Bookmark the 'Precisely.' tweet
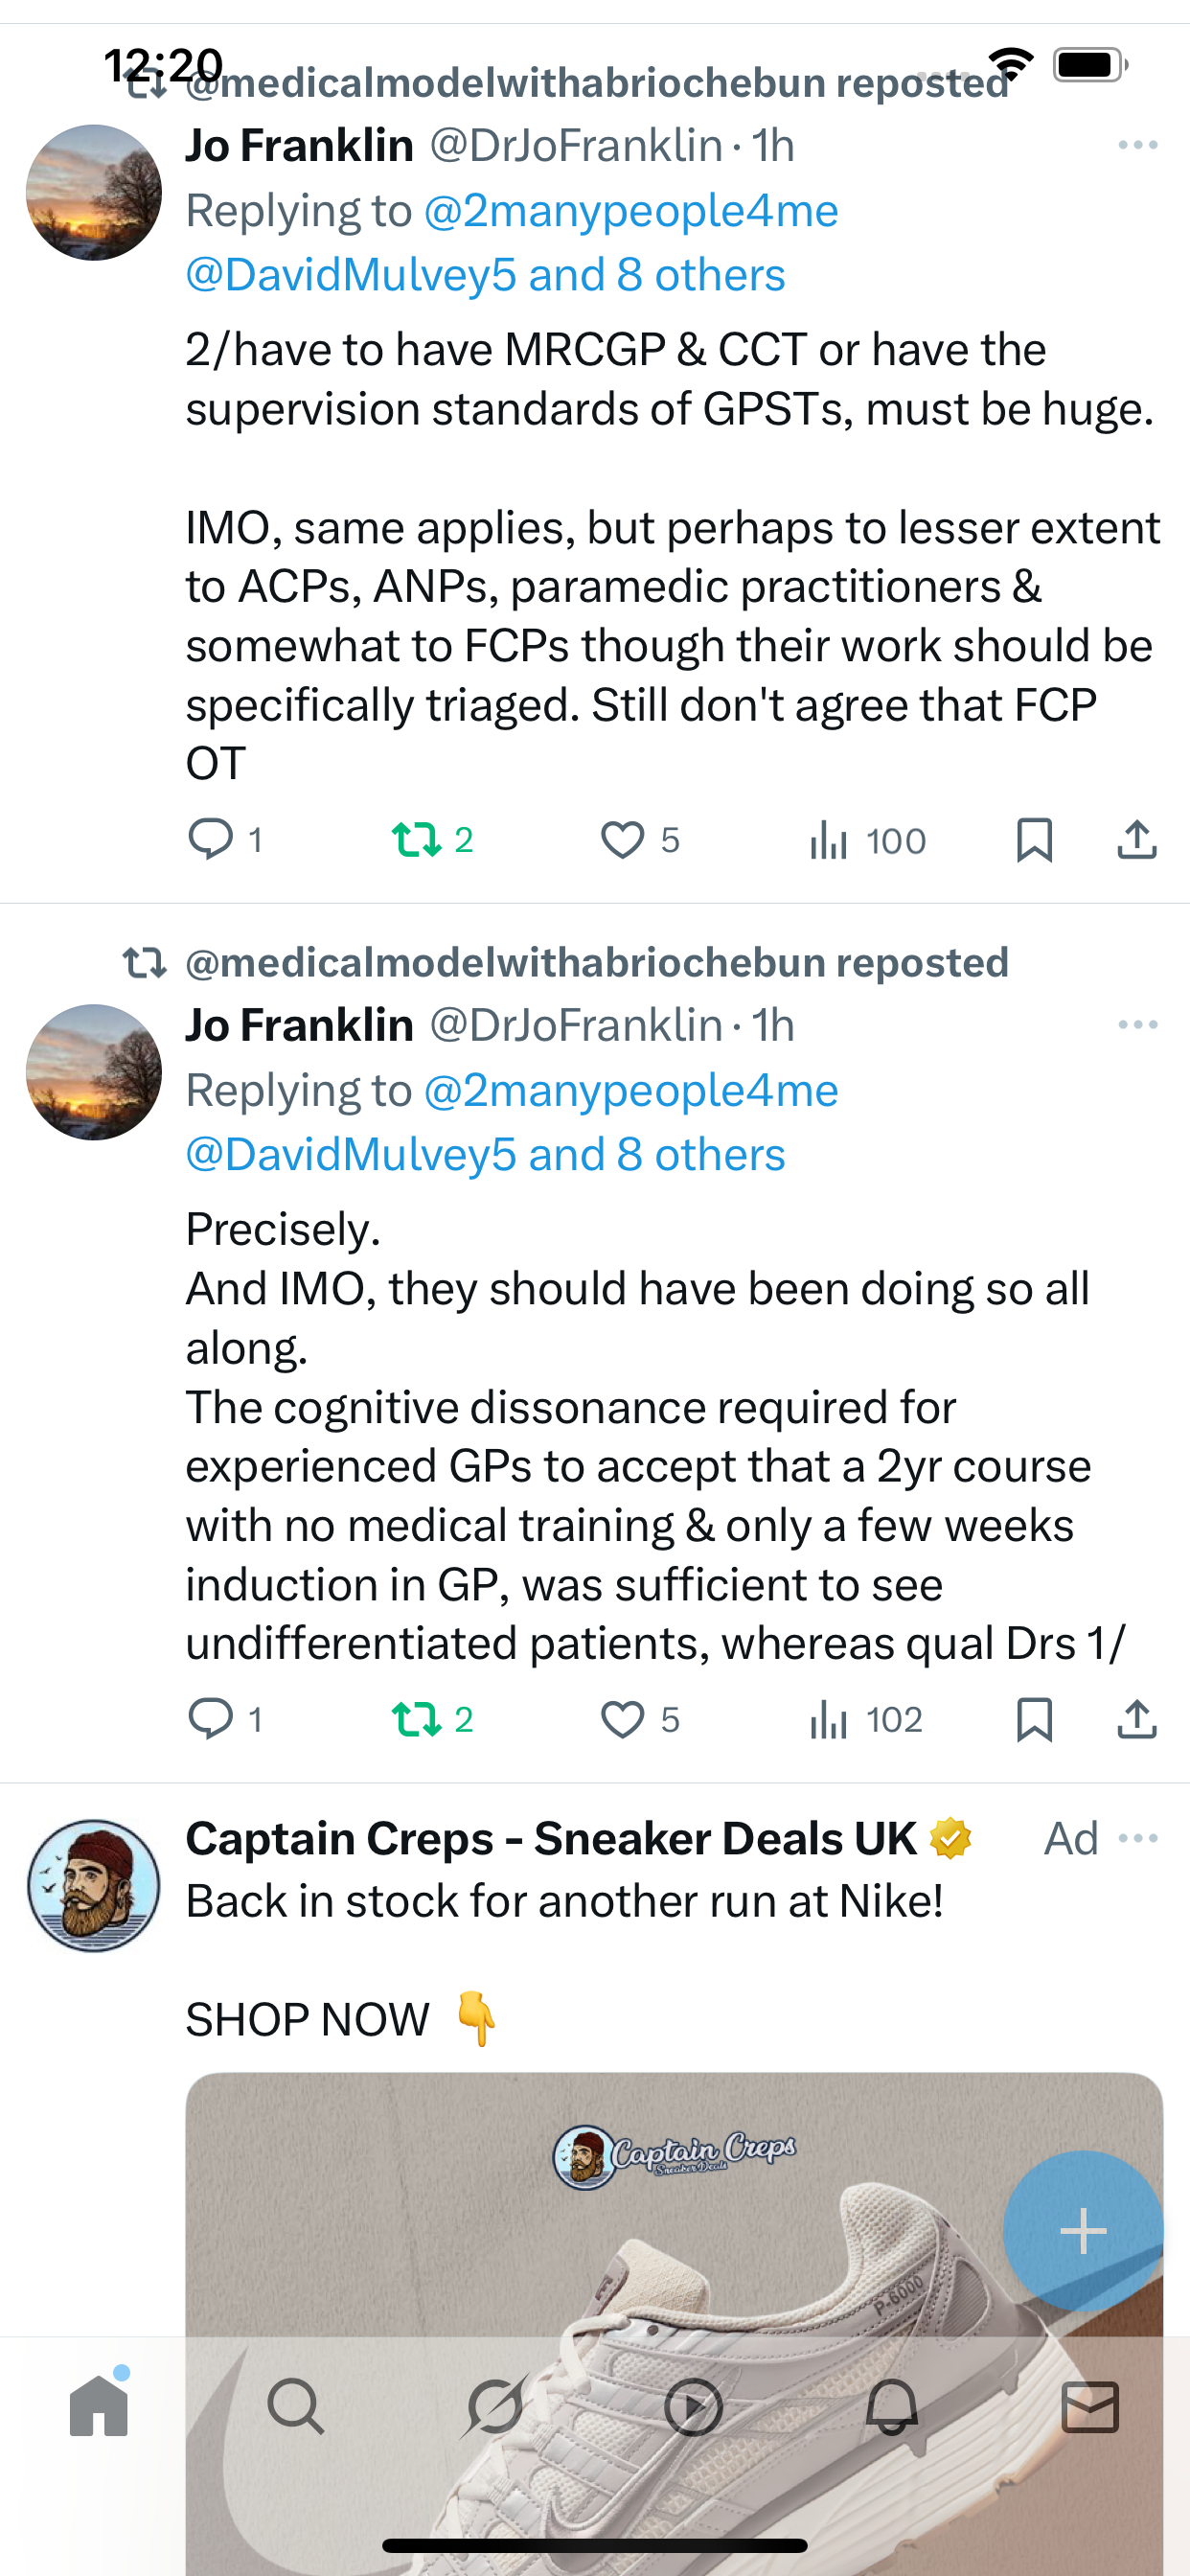This screenshot has height=2576, width=1190. [1034, 1719]
